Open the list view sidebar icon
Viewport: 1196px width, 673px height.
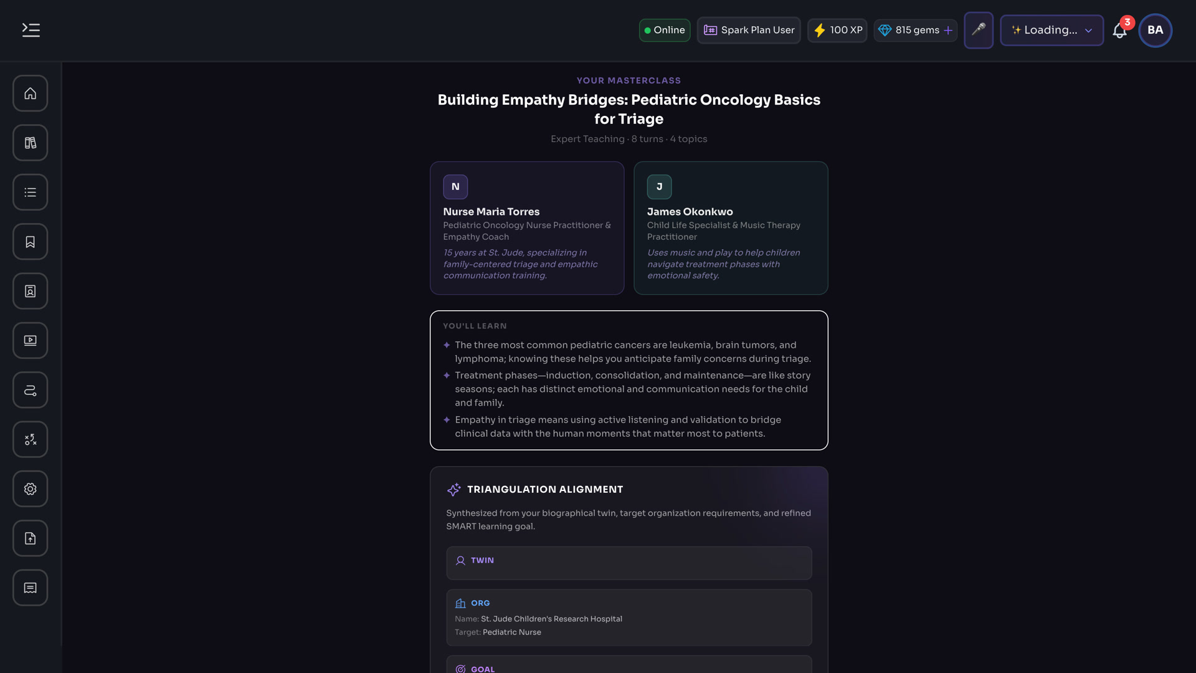point(31,193)
